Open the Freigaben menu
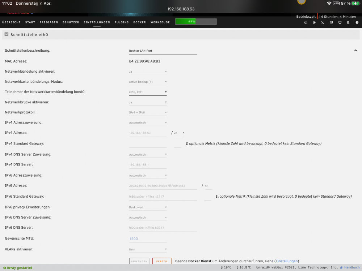This screenshot has height=271, width=362. tap(49, 22)
